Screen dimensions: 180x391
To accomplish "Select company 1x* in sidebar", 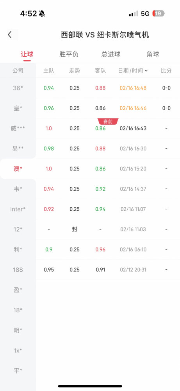I will 18,351.
